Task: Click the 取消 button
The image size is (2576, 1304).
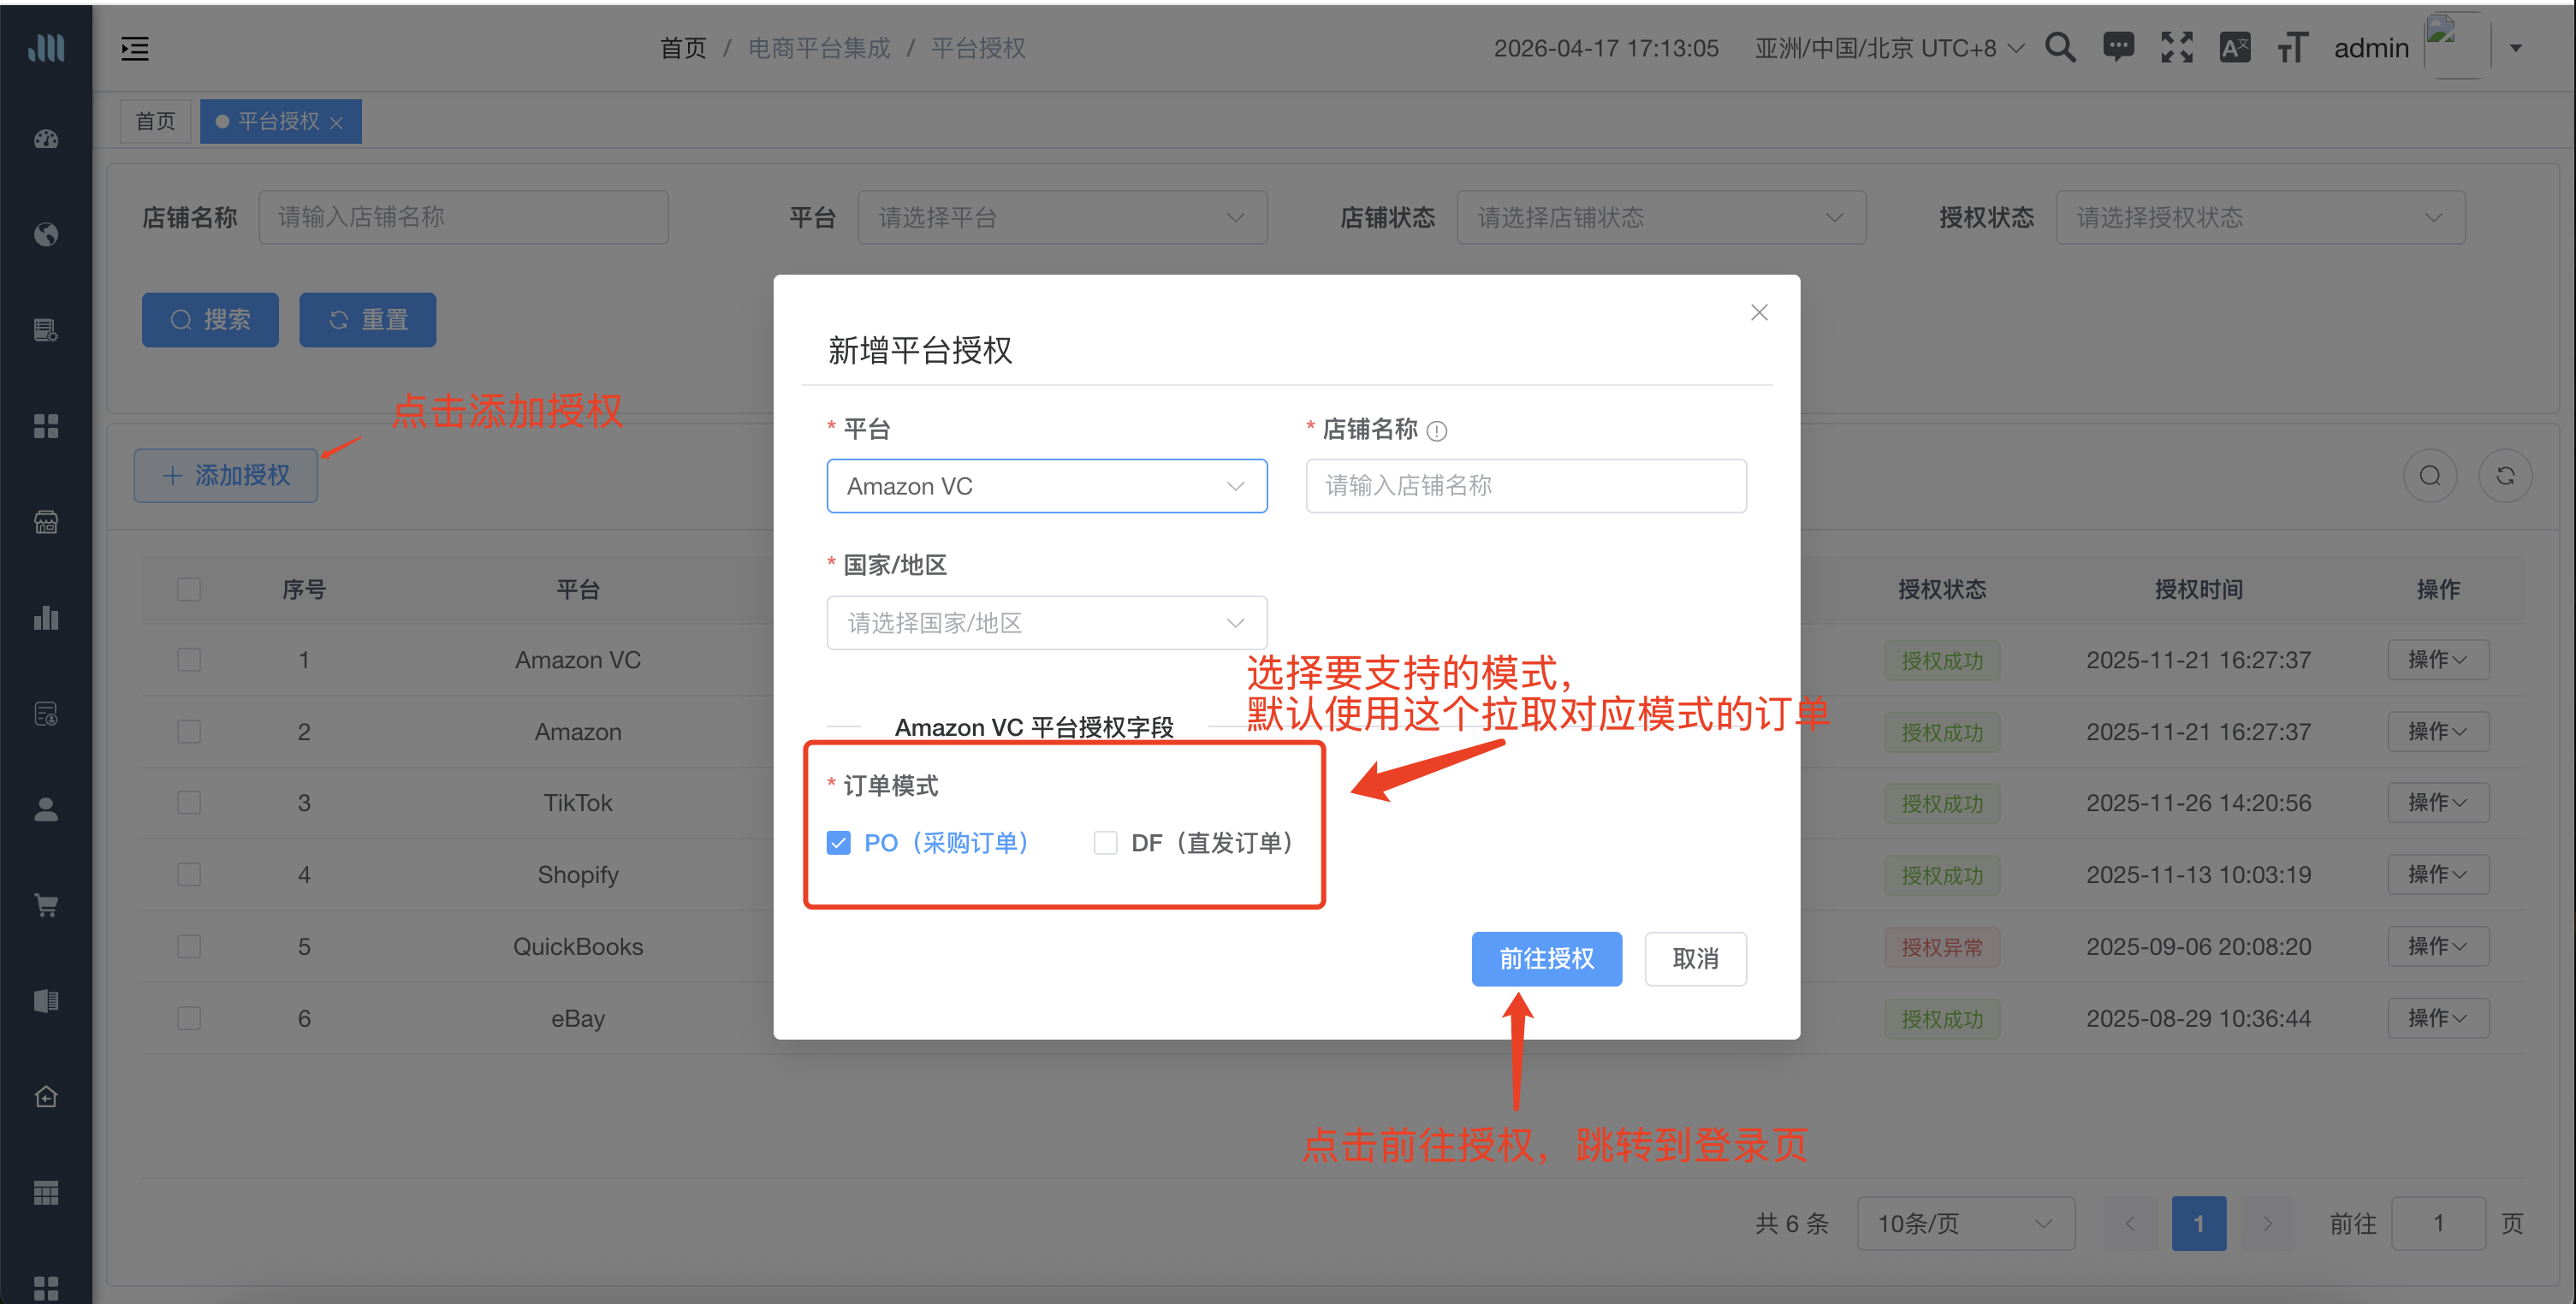Action: tap(1696, 959)
